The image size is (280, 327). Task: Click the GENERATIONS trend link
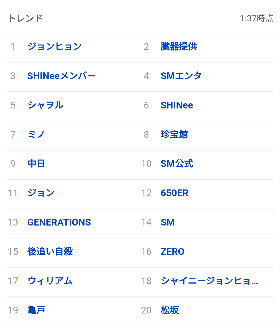(59, 222)
